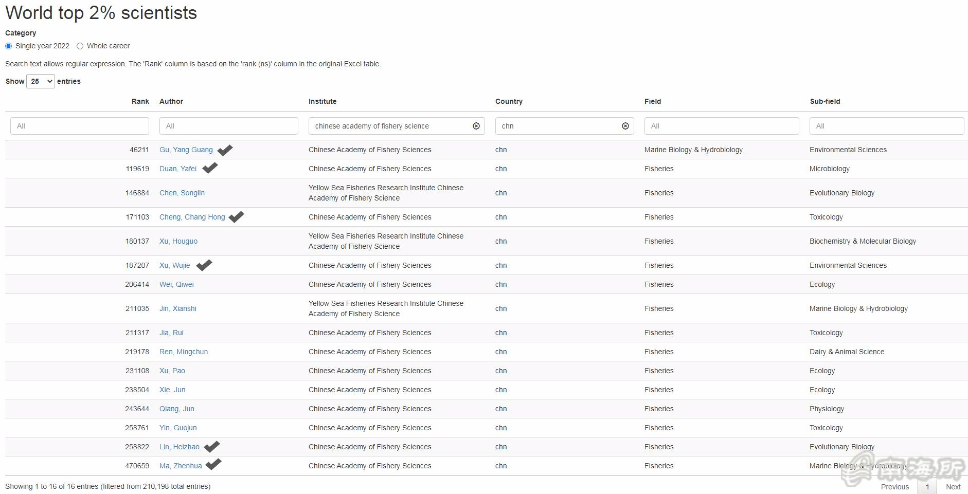The width and height of the screenshot is (968, 494).
Task: Click page number 1 in pagination
Action: [x=927, y=486]
